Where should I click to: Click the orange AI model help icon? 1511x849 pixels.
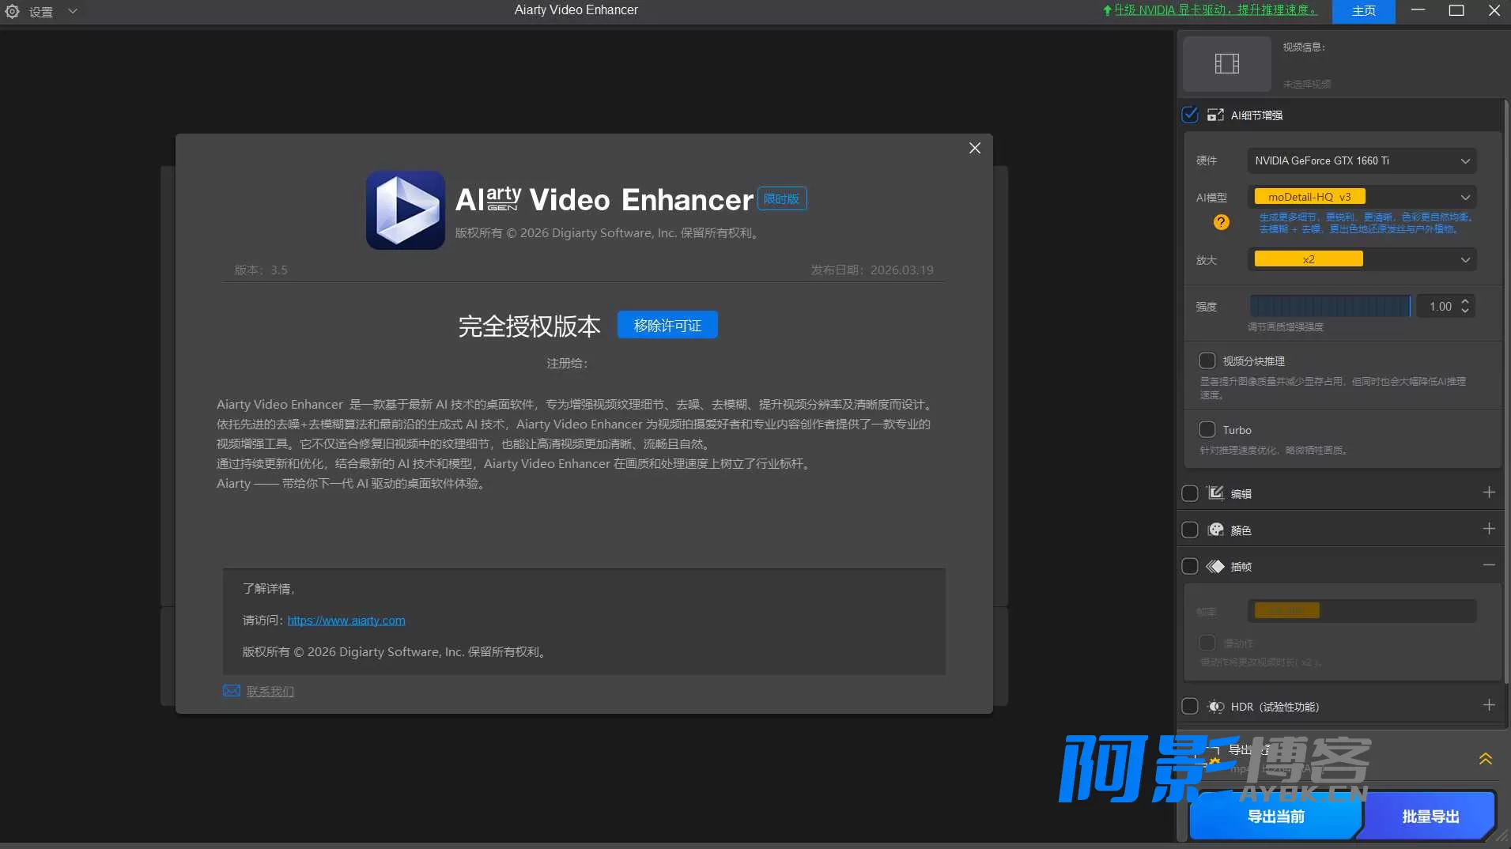pos(1221,222)
